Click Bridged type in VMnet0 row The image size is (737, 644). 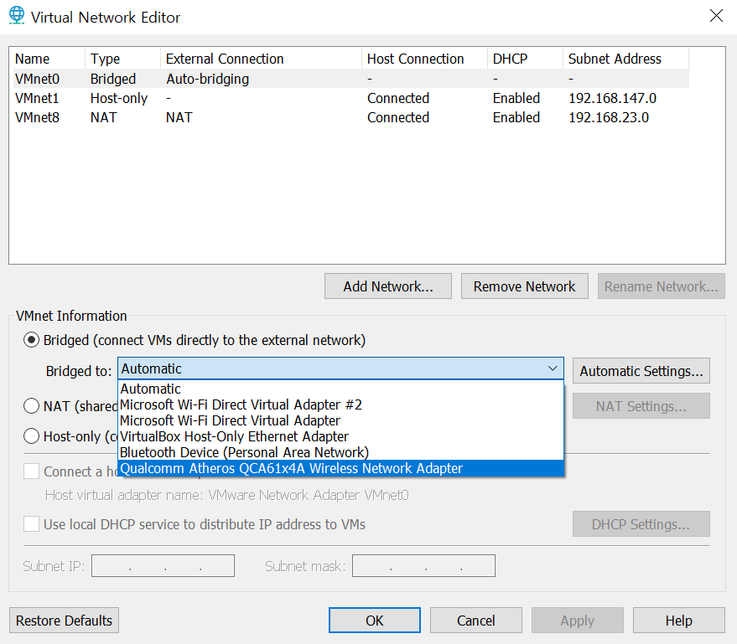tap(113, 79)
